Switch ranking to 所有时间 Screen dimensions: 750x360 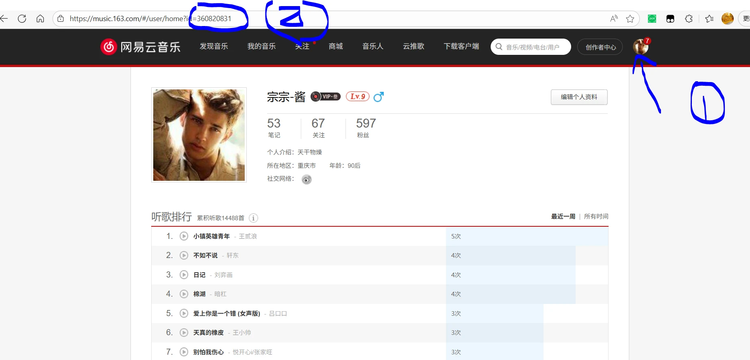click(596, 217)
